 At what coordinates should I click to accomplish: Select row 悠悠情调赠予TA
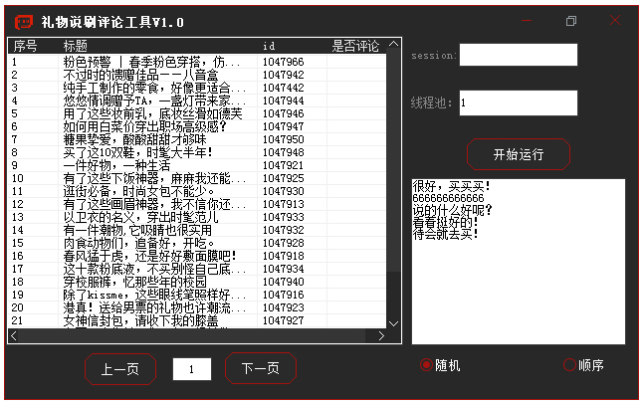pyautogui.click(x=197, y=101)
